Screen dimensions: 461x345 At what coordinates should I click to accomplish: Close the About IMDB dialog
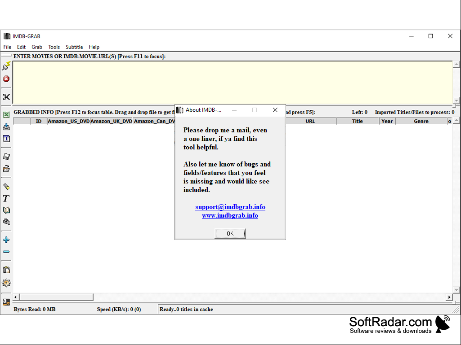click(x=275, y=110)
